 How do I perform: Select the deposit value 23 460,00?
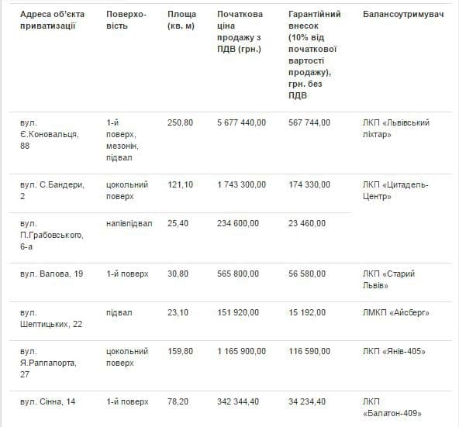[x=307, y=223]
